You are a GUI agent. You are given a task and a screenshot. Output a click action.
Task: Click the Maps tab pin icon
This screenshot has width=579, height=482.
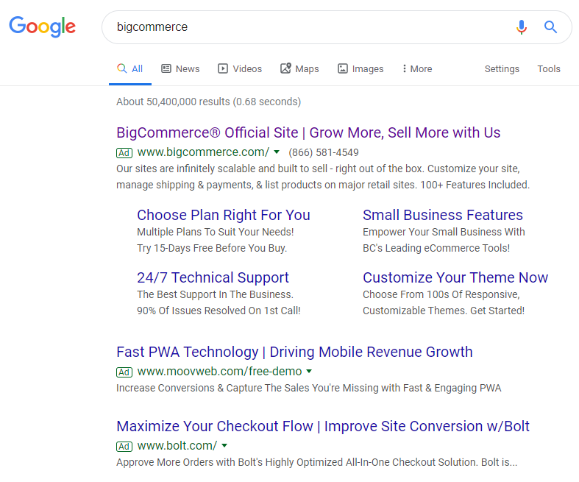point(285,68)
